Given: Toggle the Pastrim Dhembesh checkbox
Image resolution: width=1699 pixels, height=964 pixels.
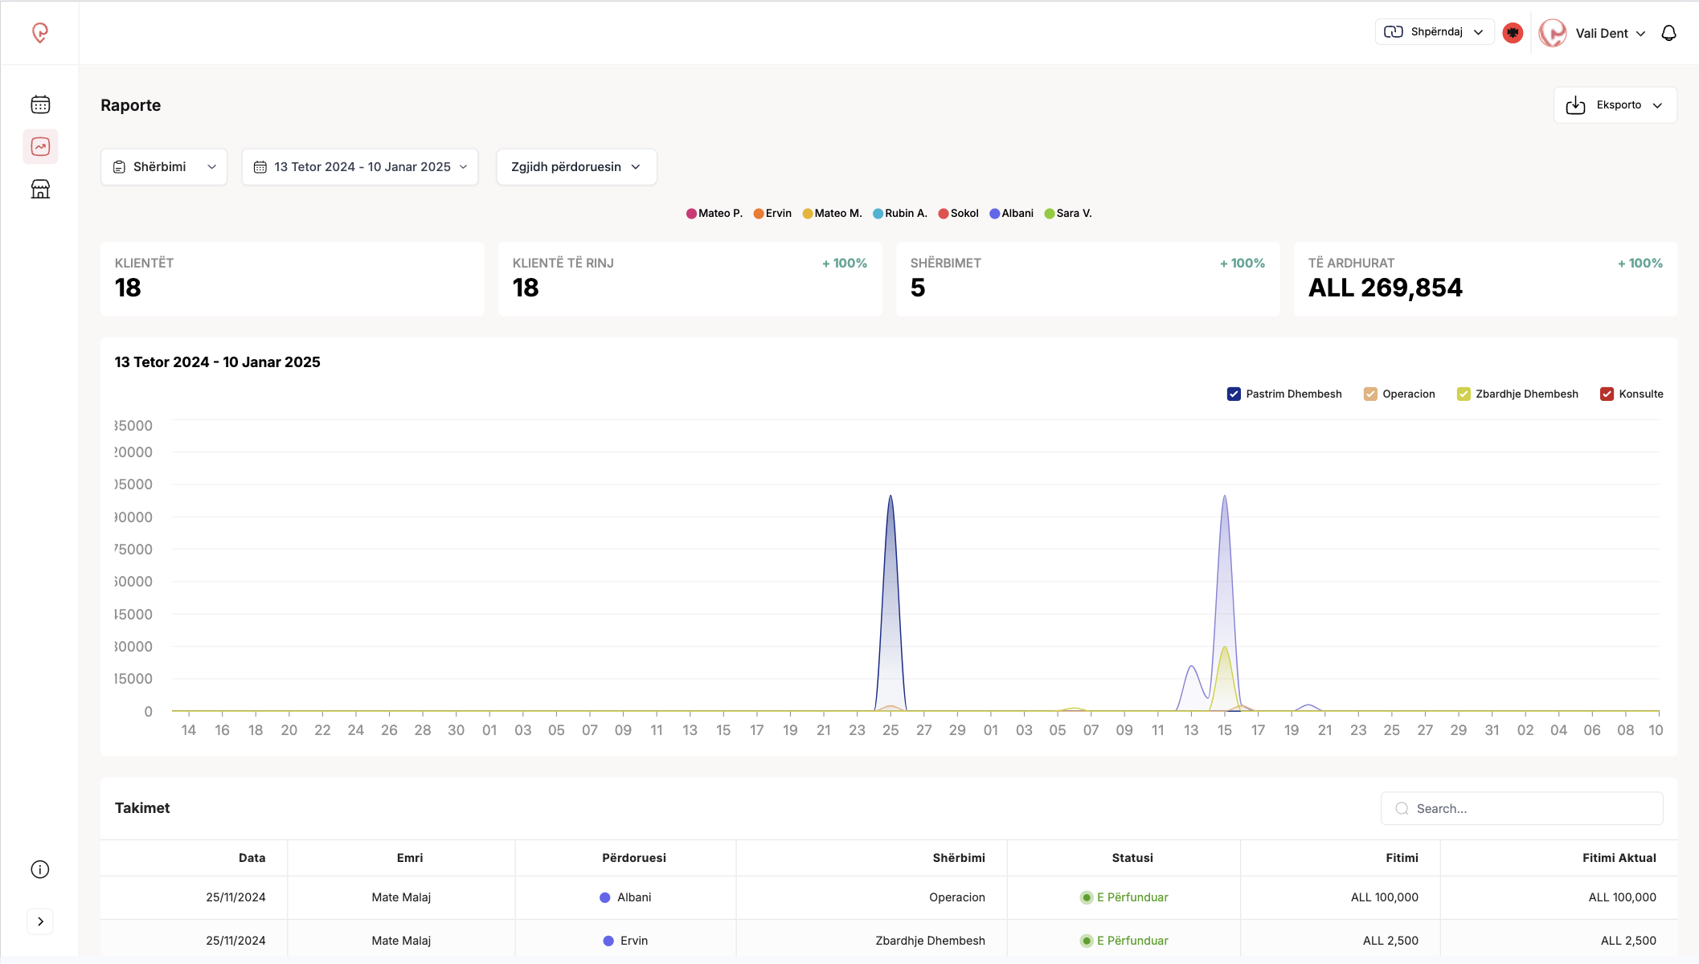Looking at the screenshot, I should [1234, 394].
